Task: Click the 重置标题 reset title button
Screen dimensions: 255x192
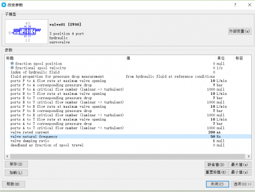Action: tap(216, 172)
